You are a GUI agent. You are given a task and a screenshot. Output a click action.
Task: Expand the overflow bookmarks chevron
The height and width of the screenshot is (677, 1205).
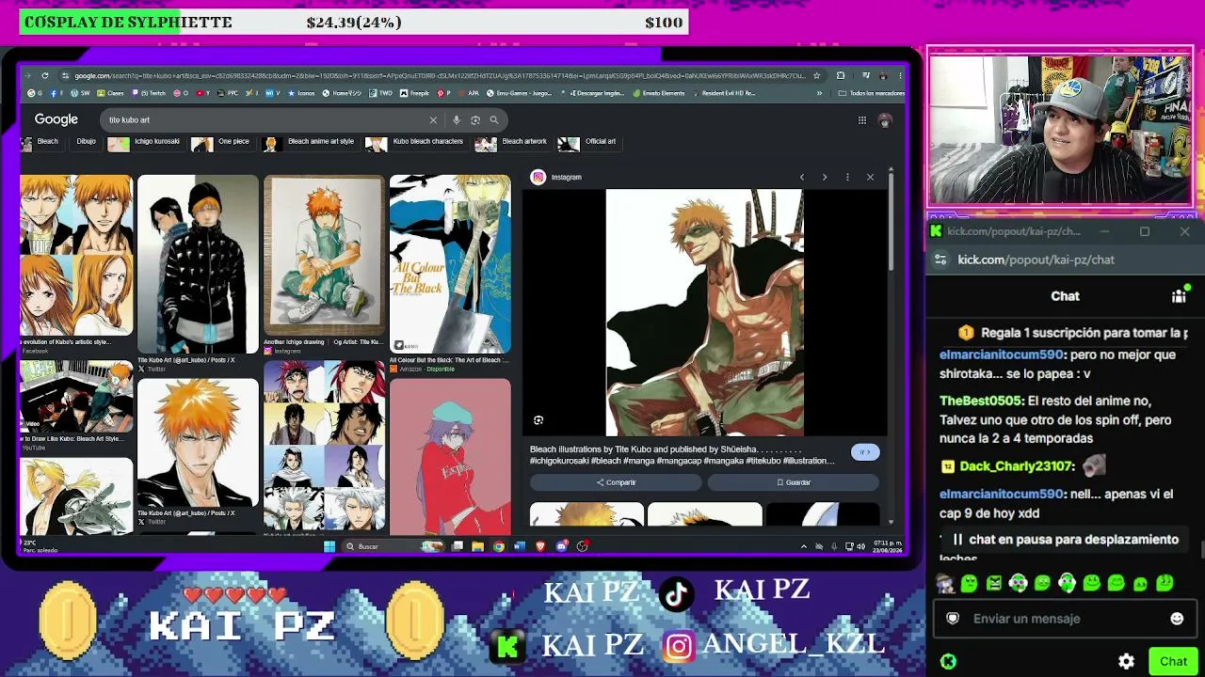[x=819, y=93]
